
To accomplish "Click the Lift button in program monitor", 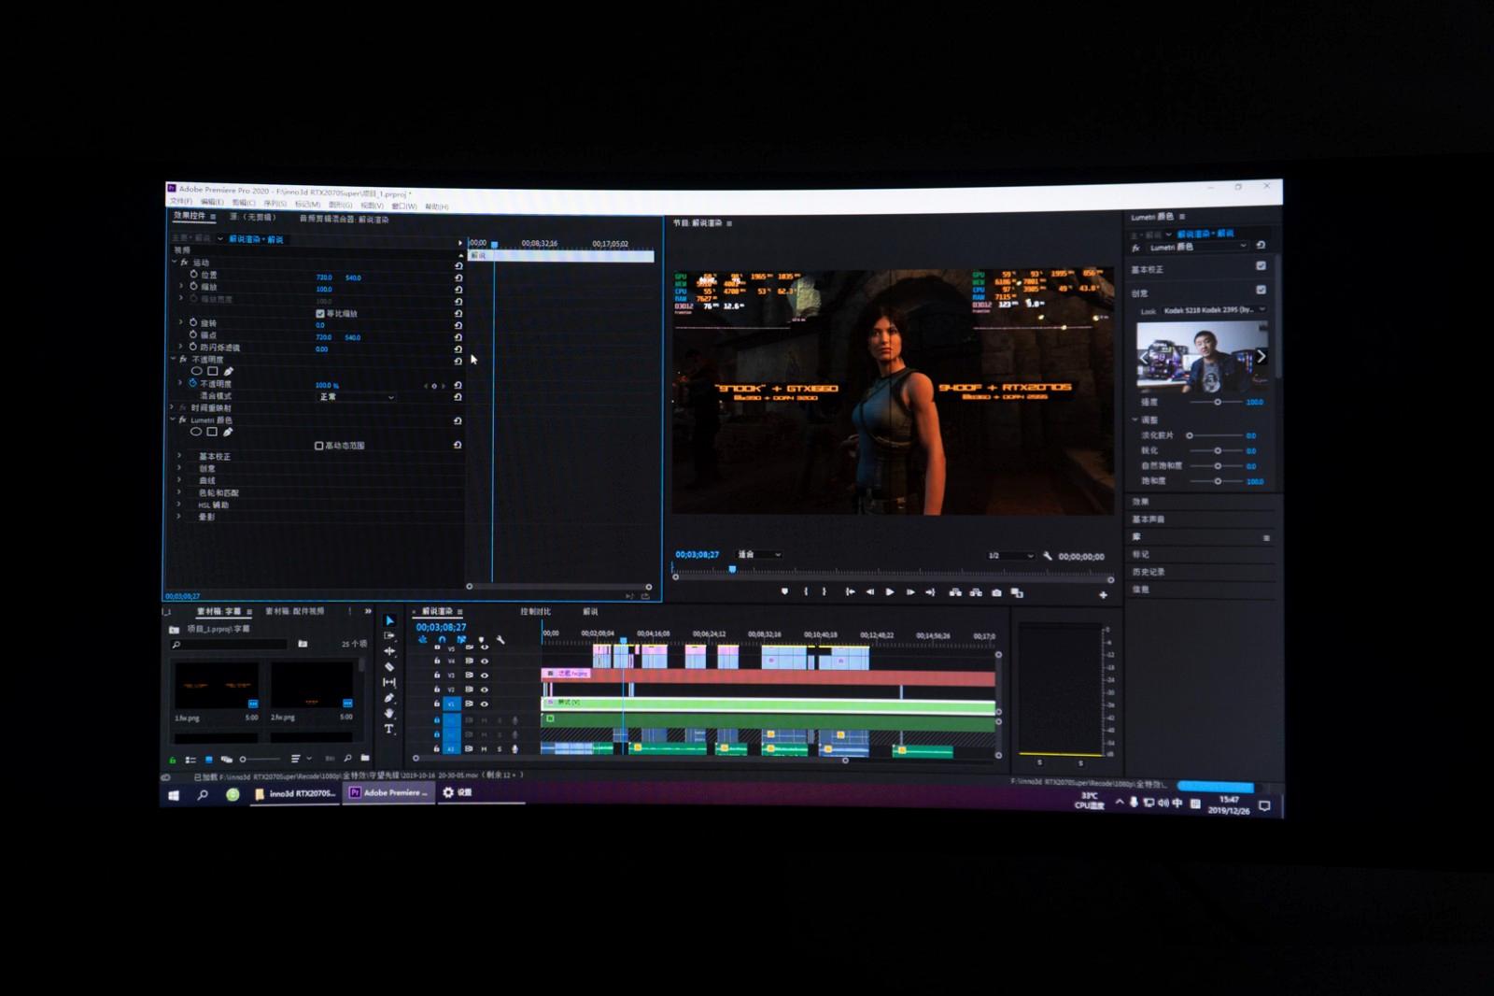I will coord(955,592).
